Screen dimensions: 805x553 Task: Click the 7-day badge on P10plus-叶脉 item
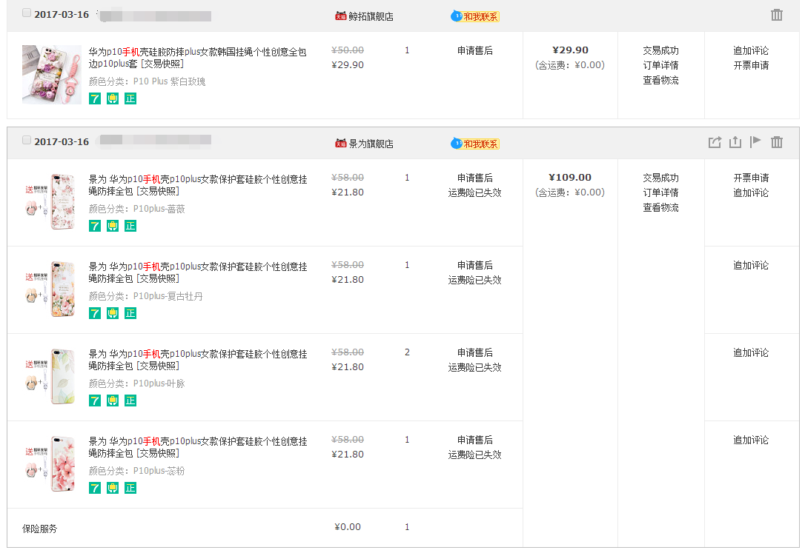[94, 400]
